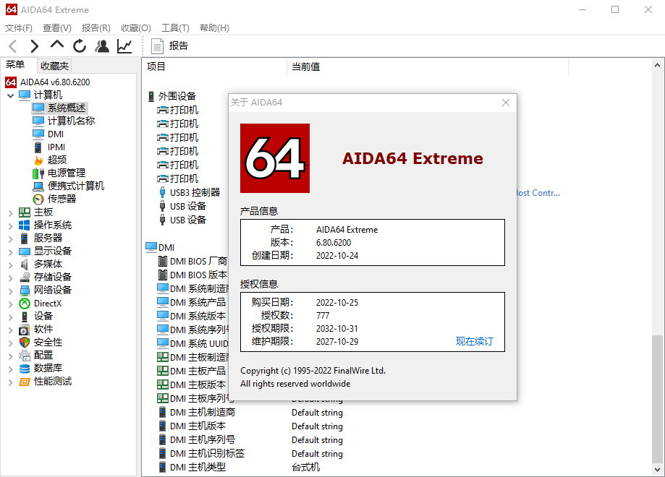The width and height of the screenshot is (665, 477).
Task: Open the graph chart toolbar icon
Action: pyautogui.click(x=124, y=46)
